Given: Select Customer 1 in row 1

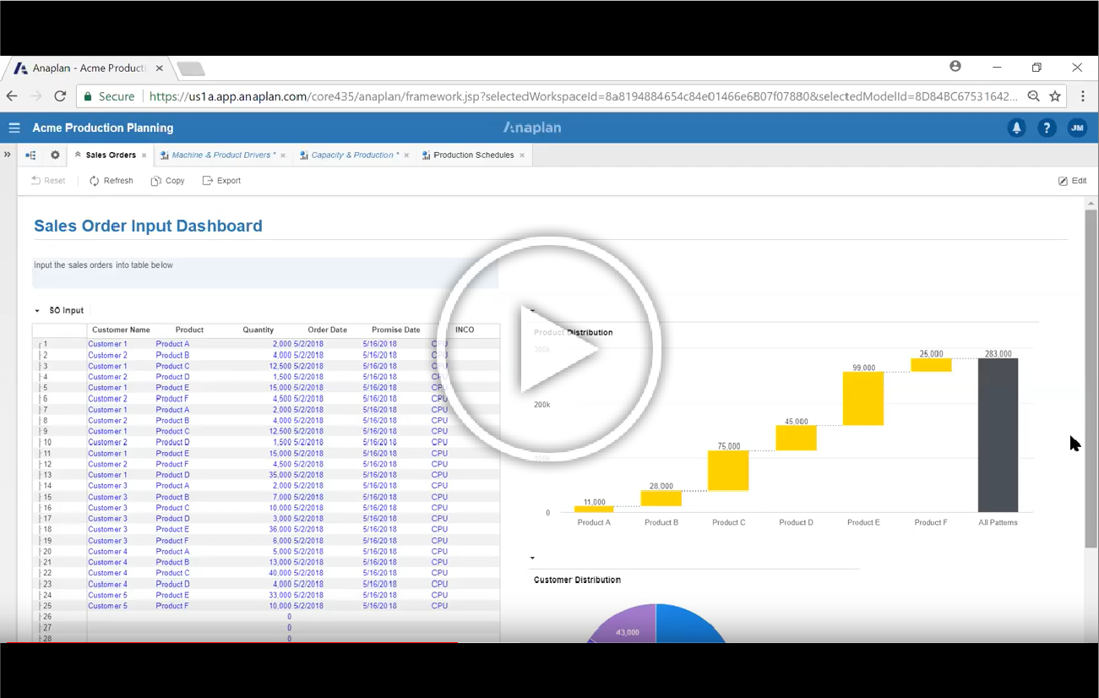Looking at the screenshot, I should [107, 344].
